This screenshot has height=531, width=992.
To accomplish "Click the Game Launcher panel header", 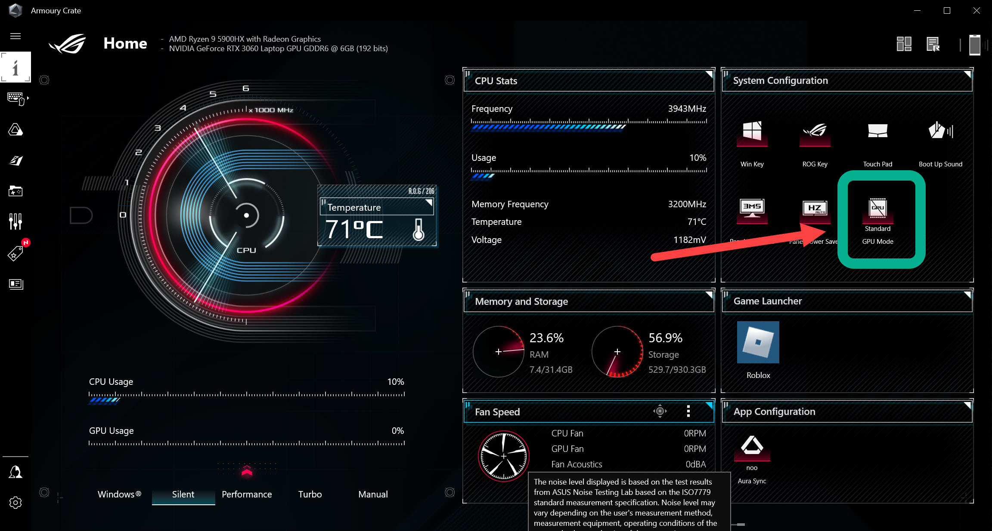I will coord(847,301).
